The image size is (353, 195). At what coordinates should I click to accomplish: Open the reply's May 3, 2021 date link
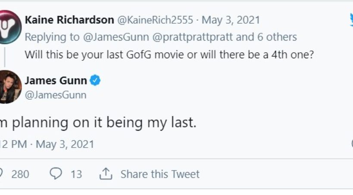coord(231,20)
